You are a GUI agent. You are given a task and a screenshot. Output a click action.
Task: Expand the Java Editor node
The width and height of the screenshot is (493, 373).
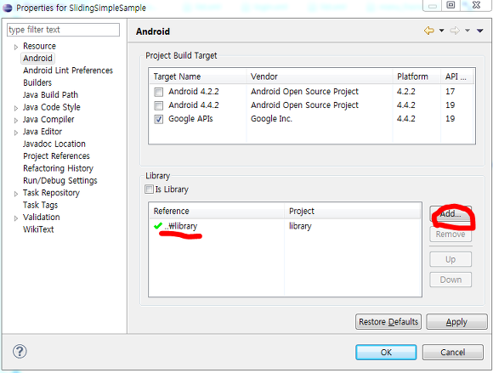pyautogui.click(x=16, y=133)
